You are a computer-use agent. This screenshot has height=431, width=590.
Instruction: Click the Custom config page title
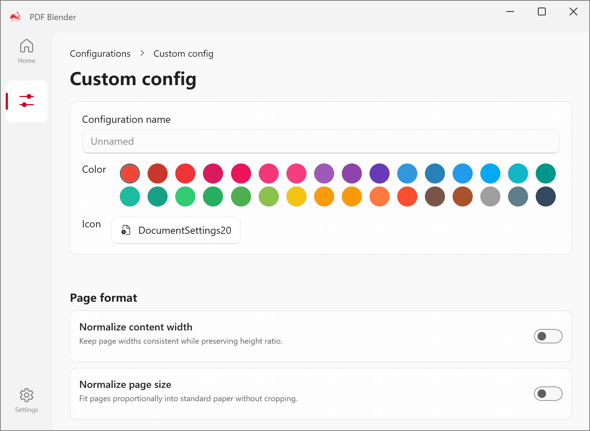click(133, 79)
